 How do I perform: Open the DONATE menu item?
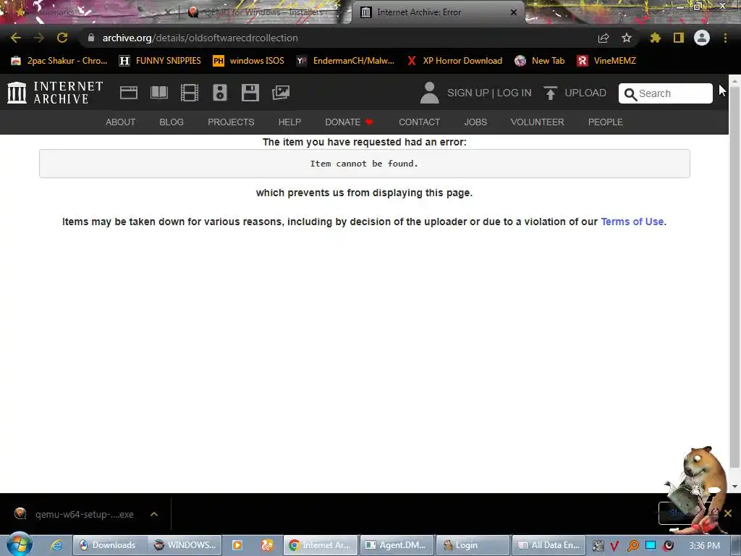coord(349,122)
